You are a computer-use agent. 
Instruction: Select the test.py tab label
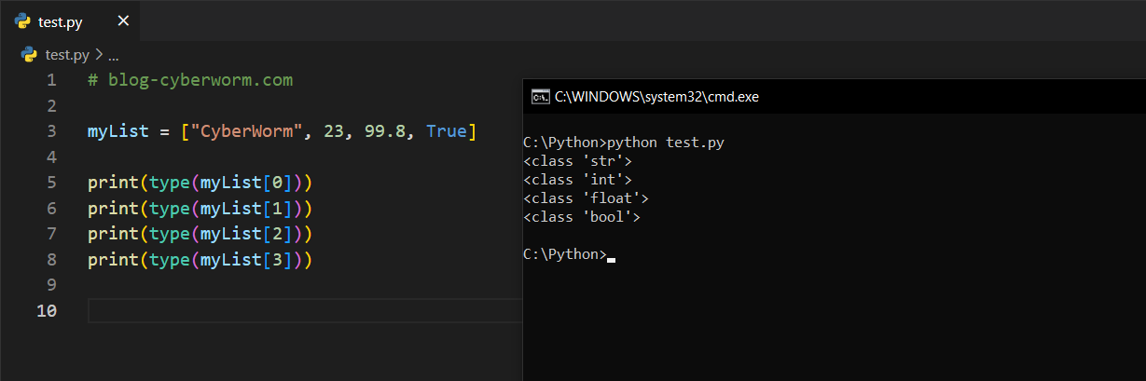pos(61,21)
